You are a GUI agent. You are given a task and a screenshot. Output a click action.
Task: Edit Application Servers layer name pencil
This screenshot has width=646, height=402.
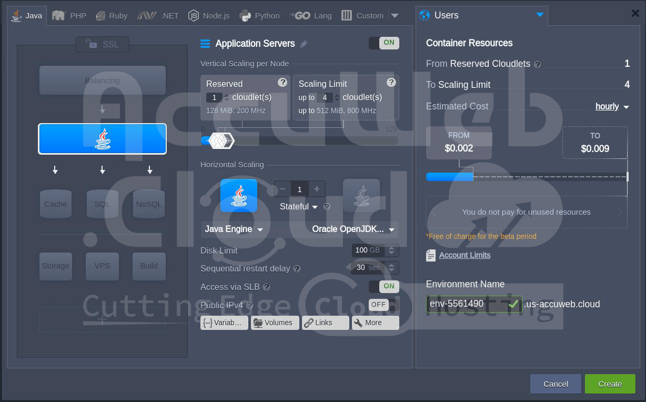pyautogui.click(x=304, y=44)
